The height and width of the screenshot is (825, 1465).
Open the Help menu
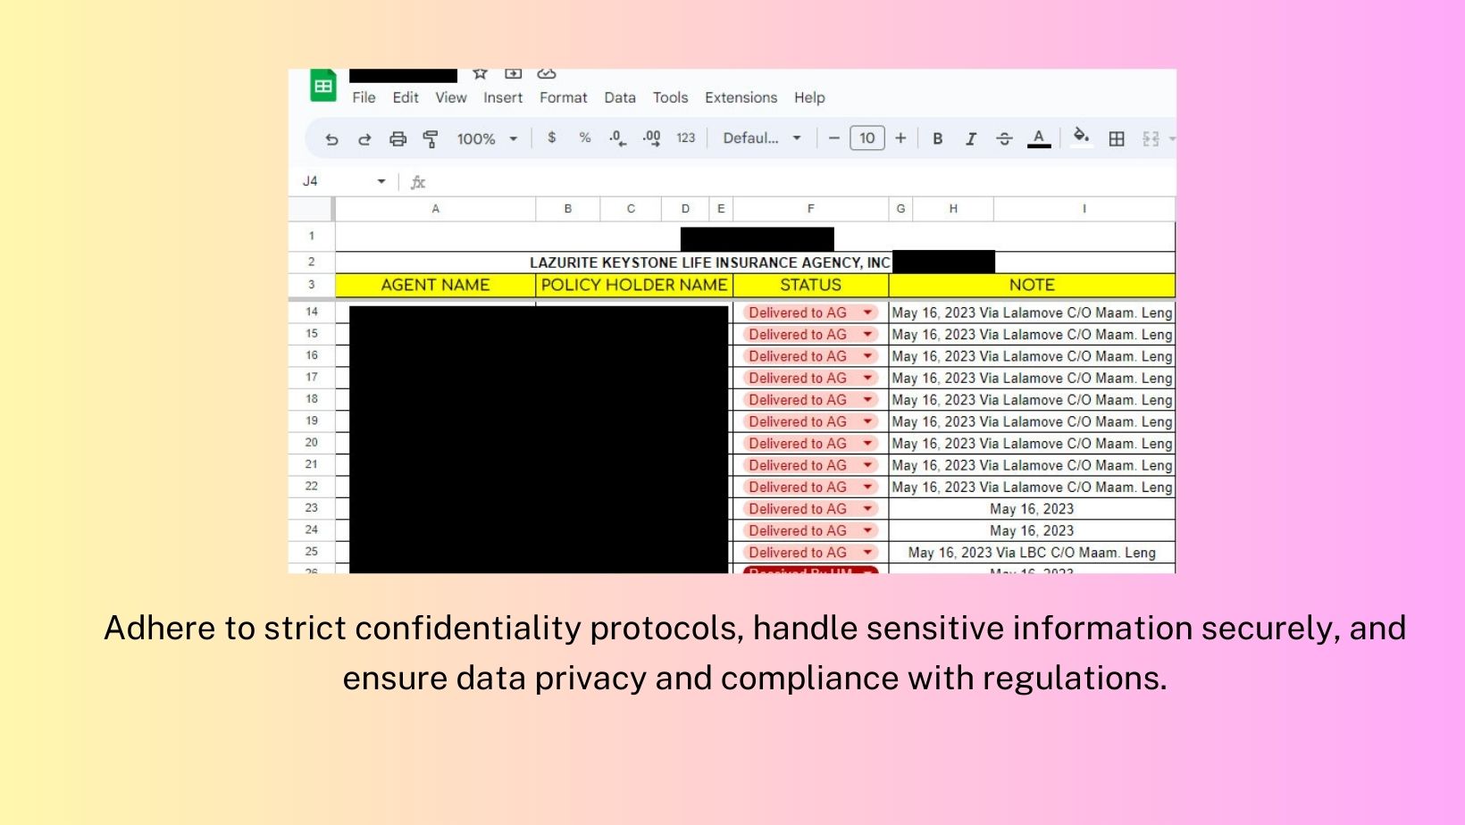click(x=809, y=97)
